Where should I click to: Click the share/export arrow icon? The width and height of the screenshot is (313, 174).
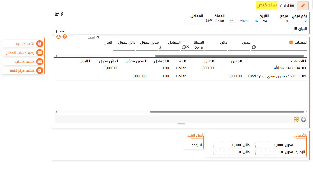[57, 14]
